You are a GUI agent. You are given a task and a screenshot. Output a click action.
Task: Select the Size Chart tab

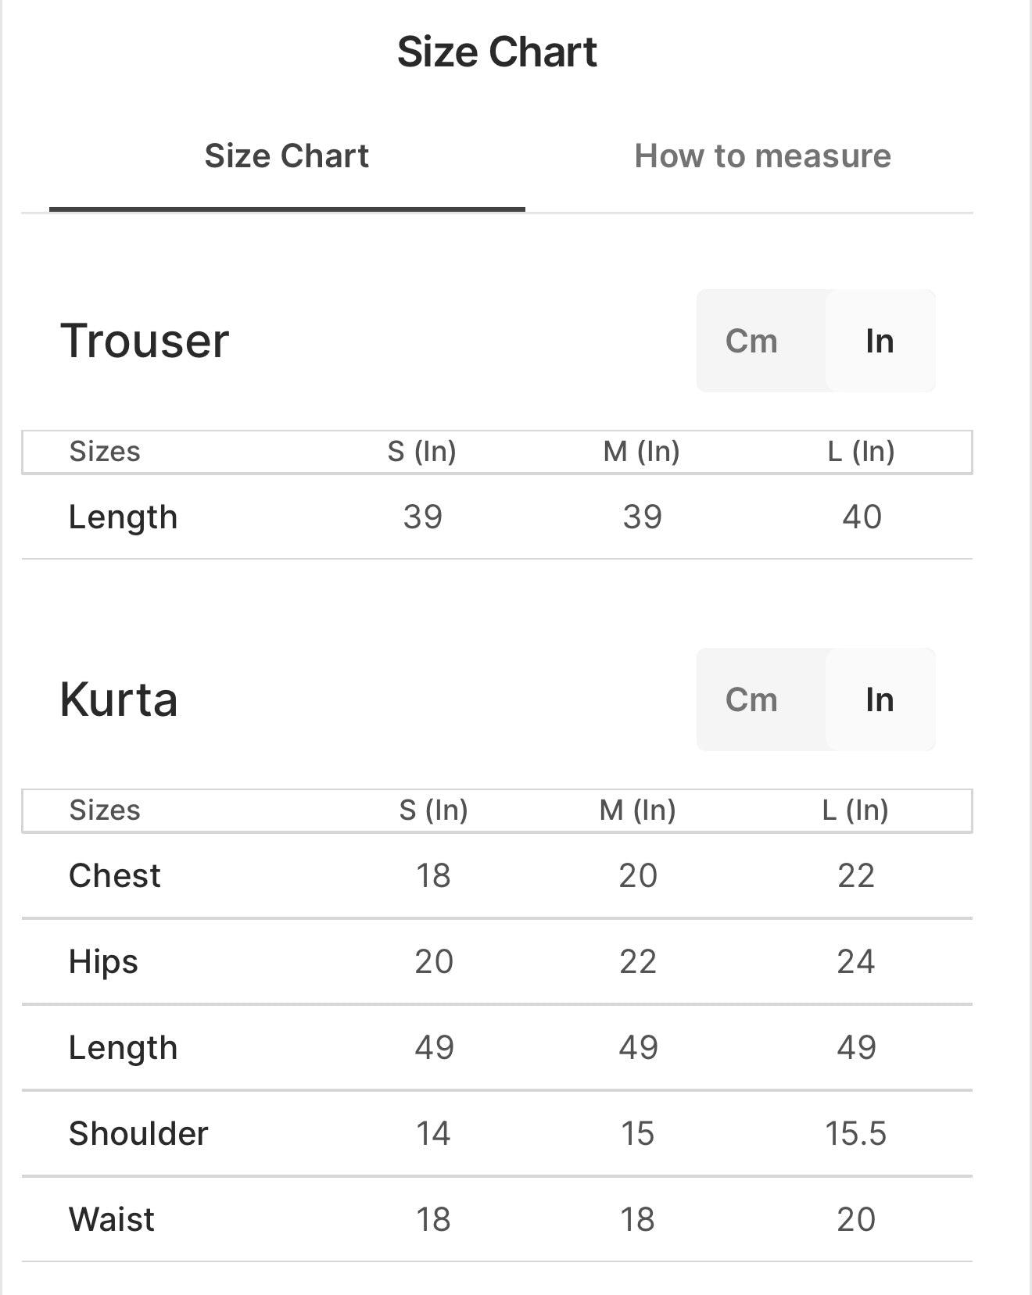pos(286,156)
